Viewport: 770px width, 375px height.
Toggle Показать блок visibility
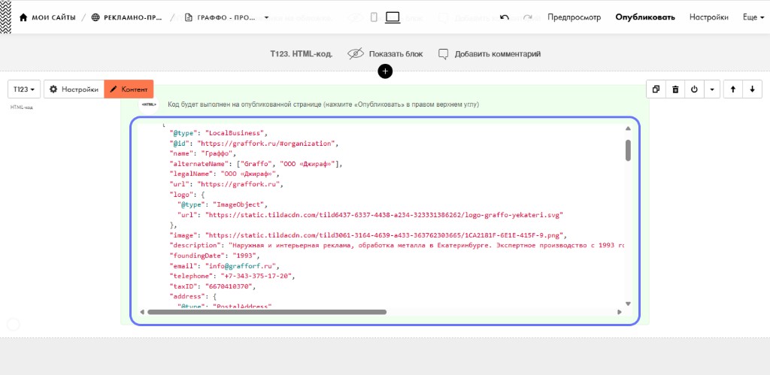(x=396, y=54)
